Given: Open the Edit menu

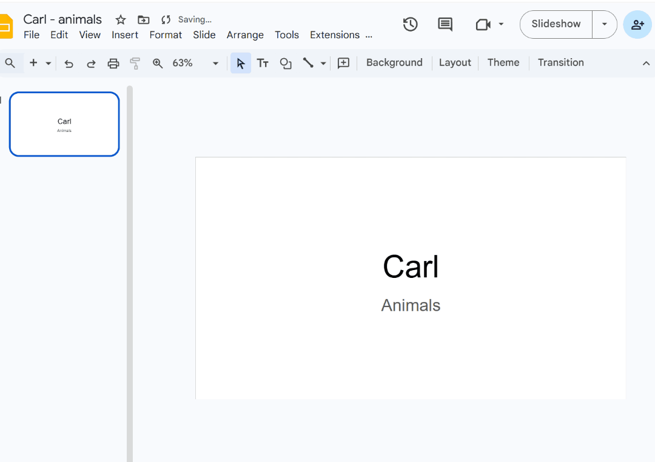Looking at the screenshot, I should (x=59, y=35).
